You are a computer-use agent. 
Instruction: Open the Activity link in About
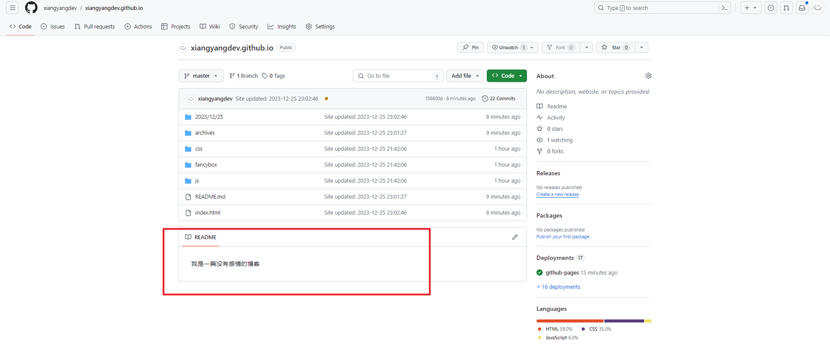coord(551,117)
